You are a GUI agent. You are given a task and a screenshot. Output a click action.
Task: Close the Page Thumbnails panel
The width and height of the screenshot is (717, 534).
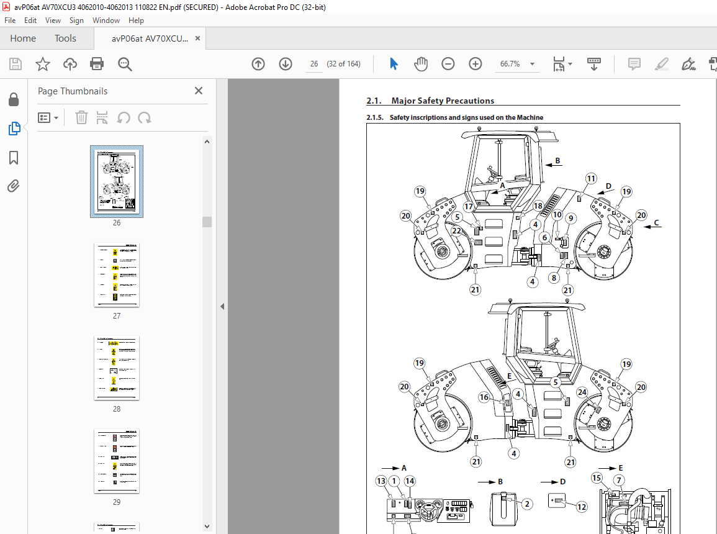click(199, 91)
